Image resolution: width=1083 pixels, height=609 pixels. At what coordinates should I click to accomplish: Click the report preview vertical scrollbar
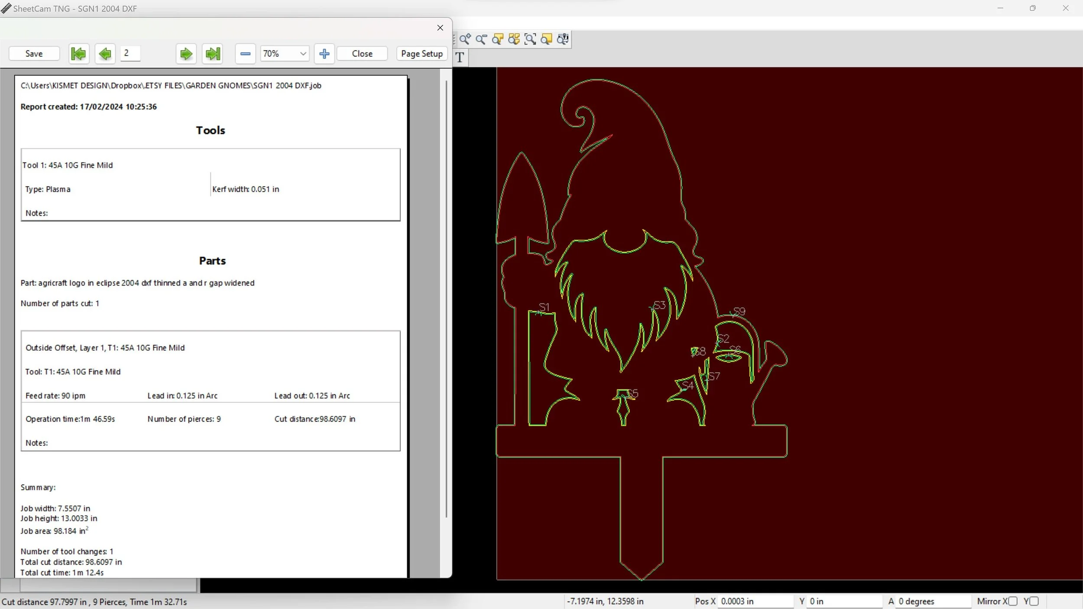tap(446, 299)
